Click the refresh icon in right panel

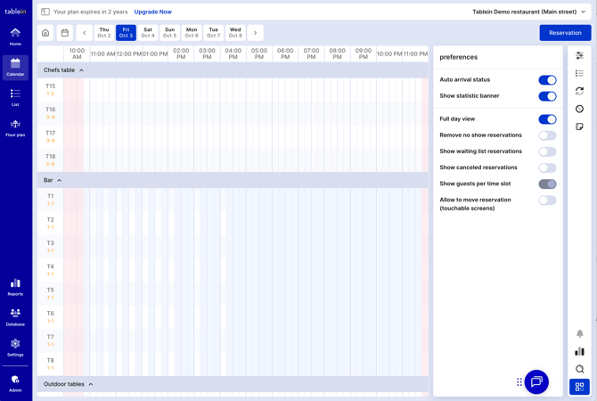(579, 91)
